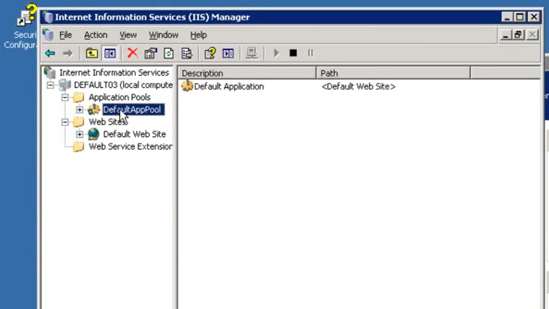Click the Stop item square button
549x309 pixels.
[293, 53]
